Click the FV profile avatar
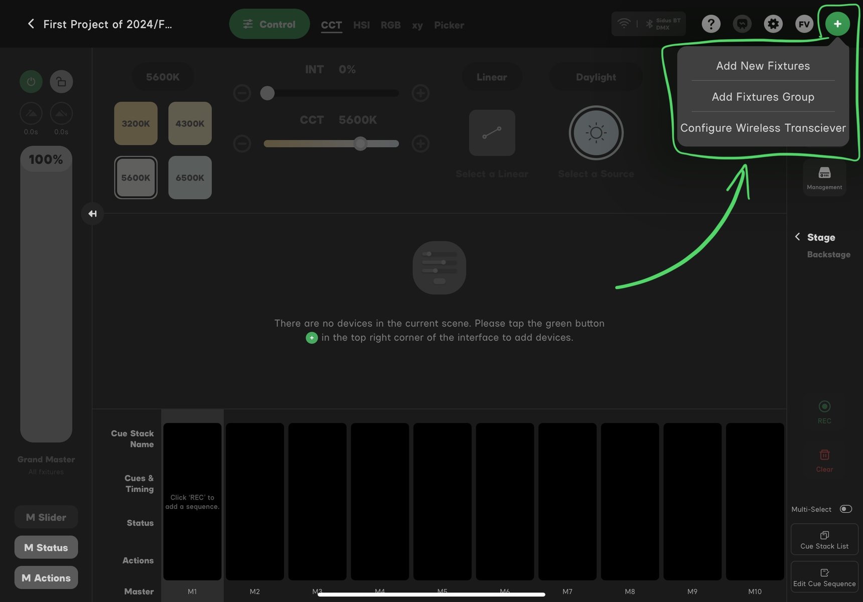The image size is (863, 602). [x=804, y=24]
